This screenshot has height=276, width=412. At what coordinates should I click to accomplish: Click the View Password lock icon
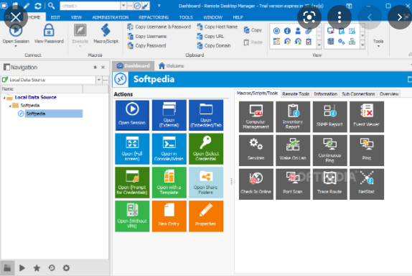tap(49, 30)
